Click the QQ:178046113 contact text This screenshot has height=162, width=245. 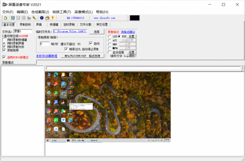point(75,18)
